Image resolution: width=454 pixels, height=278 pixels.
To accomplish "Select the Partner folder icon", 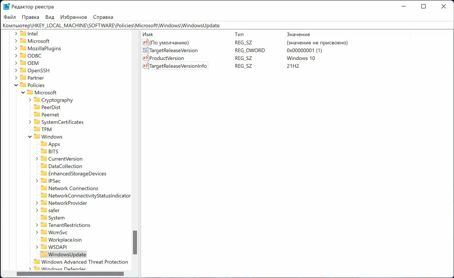I will pos(23,77).
